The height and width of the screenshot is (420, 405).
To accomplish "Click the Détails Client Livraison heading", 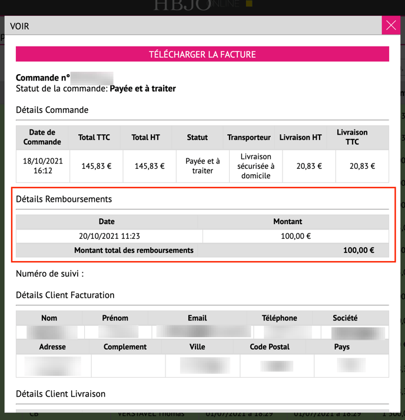I will click(x=61, y=394).
